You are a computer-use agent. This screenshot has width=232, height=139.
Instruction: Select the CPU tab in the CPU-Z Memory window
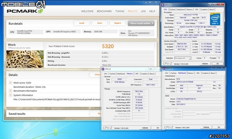click(x=105, y=74)
